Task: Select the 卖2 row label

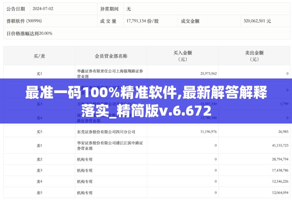Action: pyautogui.click(x=39, y=159)
